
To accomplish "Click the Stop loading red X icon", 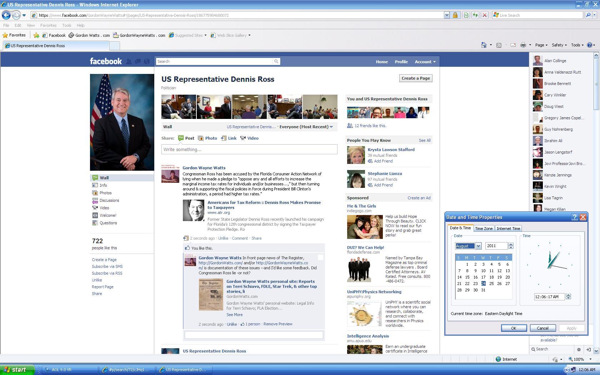I will click(x=484, y=15).
